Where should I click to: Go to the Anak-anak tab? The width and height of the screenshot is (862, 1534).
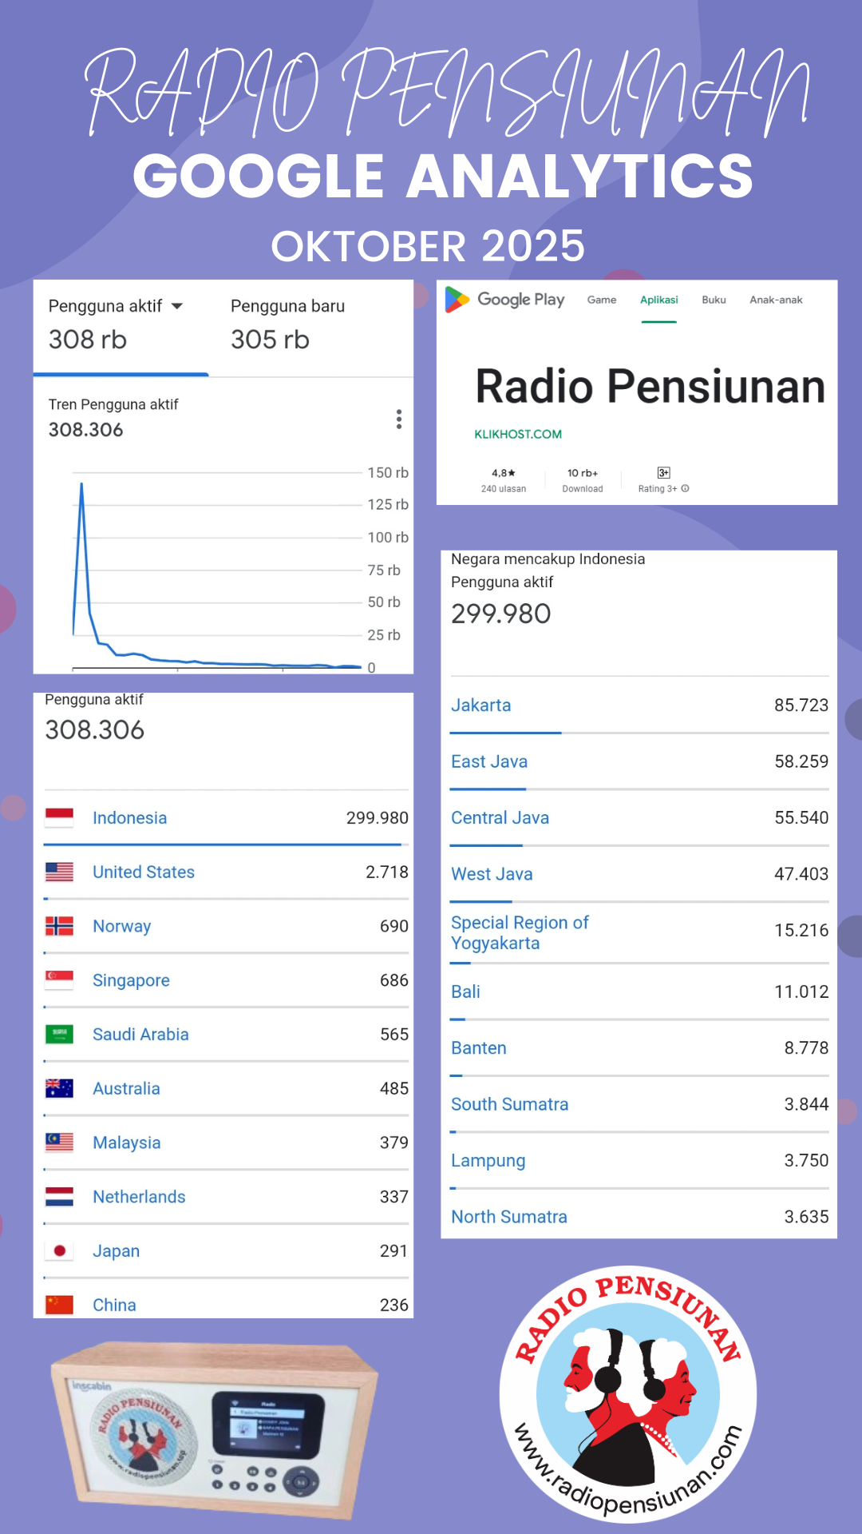click(775, 300)
